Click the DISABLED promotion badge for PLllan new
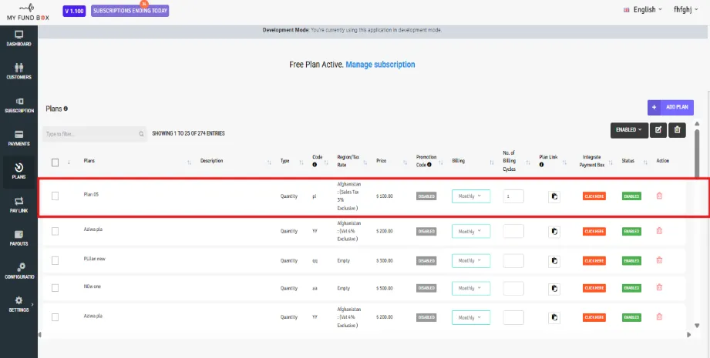 (426, 261)
